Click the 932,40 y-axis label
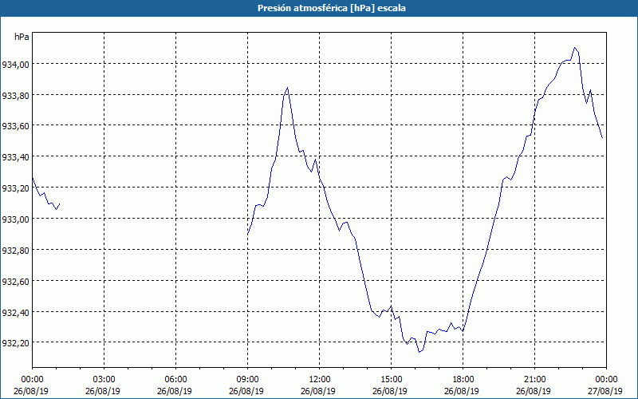638x399 pixels. (x=15, y=312)
